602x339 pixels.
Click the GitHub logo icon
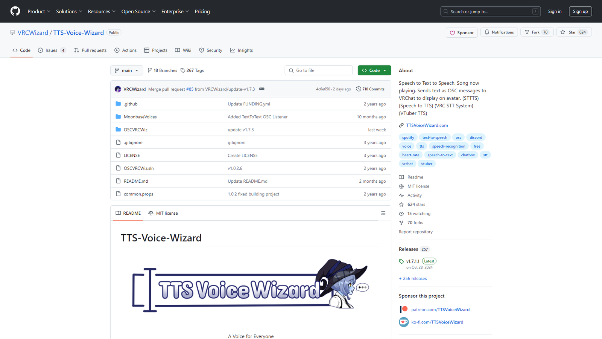[x=15, y=11]
